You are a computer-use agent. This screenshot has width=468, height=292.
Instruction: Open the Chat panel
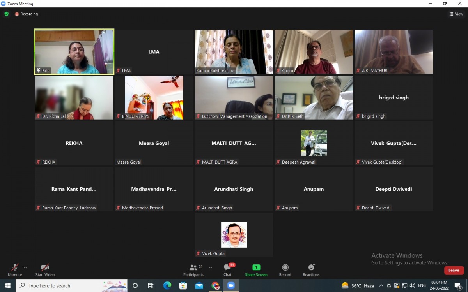click(227, 270)
